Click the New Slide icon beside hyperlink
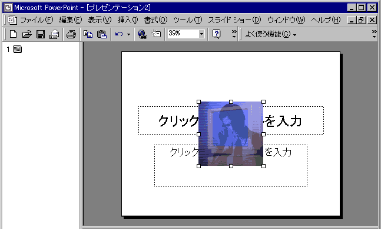381x229 pixels. pos(156,34)
